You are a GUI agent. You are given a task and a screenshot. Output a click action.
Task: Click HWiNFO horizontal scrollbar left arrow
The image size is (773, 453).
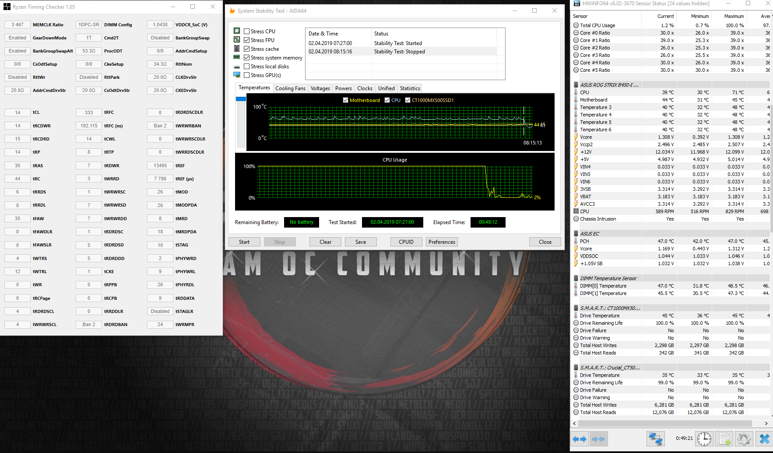(x=575, y=423)
